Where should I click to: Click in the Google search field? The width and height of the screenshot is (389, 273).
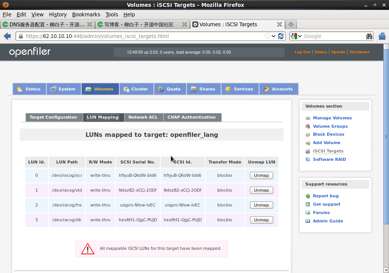coord(333,36)
